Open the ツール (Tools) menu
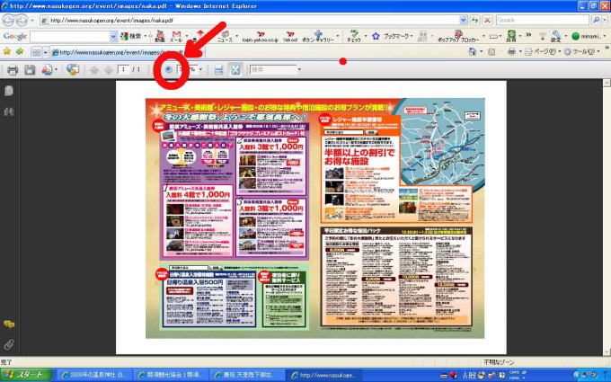 pyautogui.click(x=582, y=51)
